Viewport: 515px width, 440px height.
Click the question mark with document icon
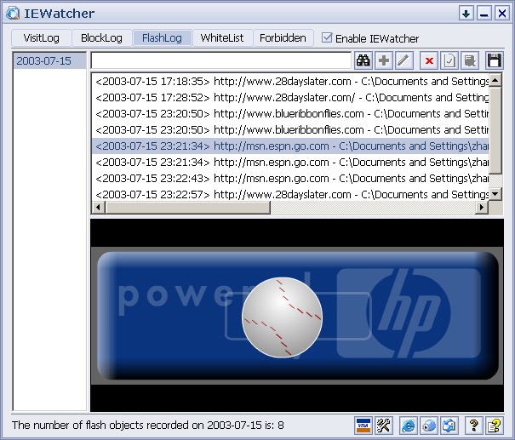pos(495,426)
